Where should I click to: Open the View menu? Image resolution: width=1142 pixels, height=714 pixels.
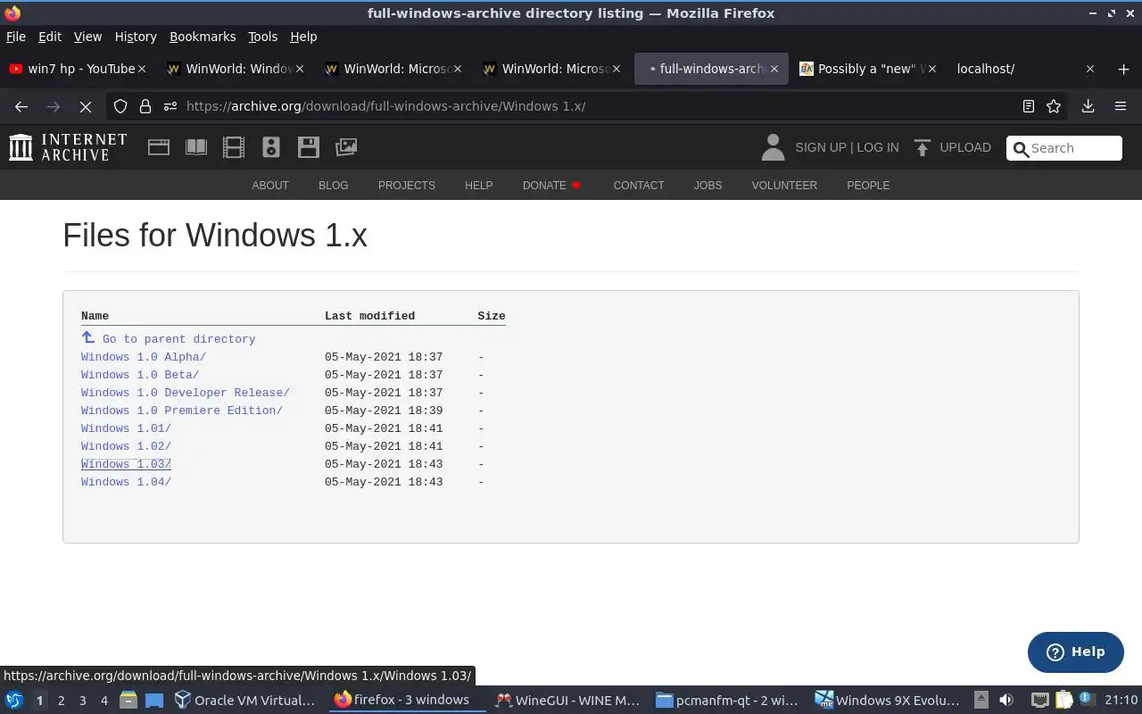coord(87,37)
